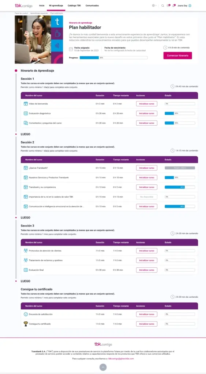
Task: Click the Comenzar itinerario button
Action: tap(177, 56)
